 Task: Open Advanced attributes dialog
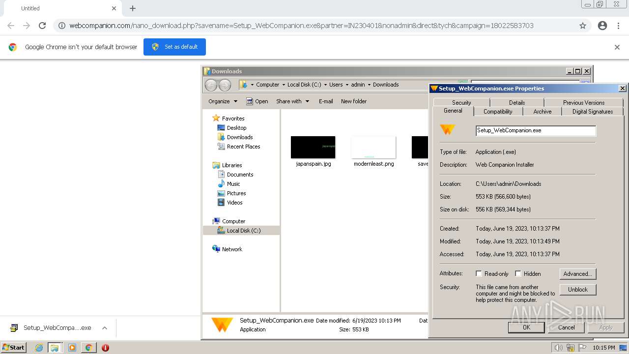tap(578, 274)
